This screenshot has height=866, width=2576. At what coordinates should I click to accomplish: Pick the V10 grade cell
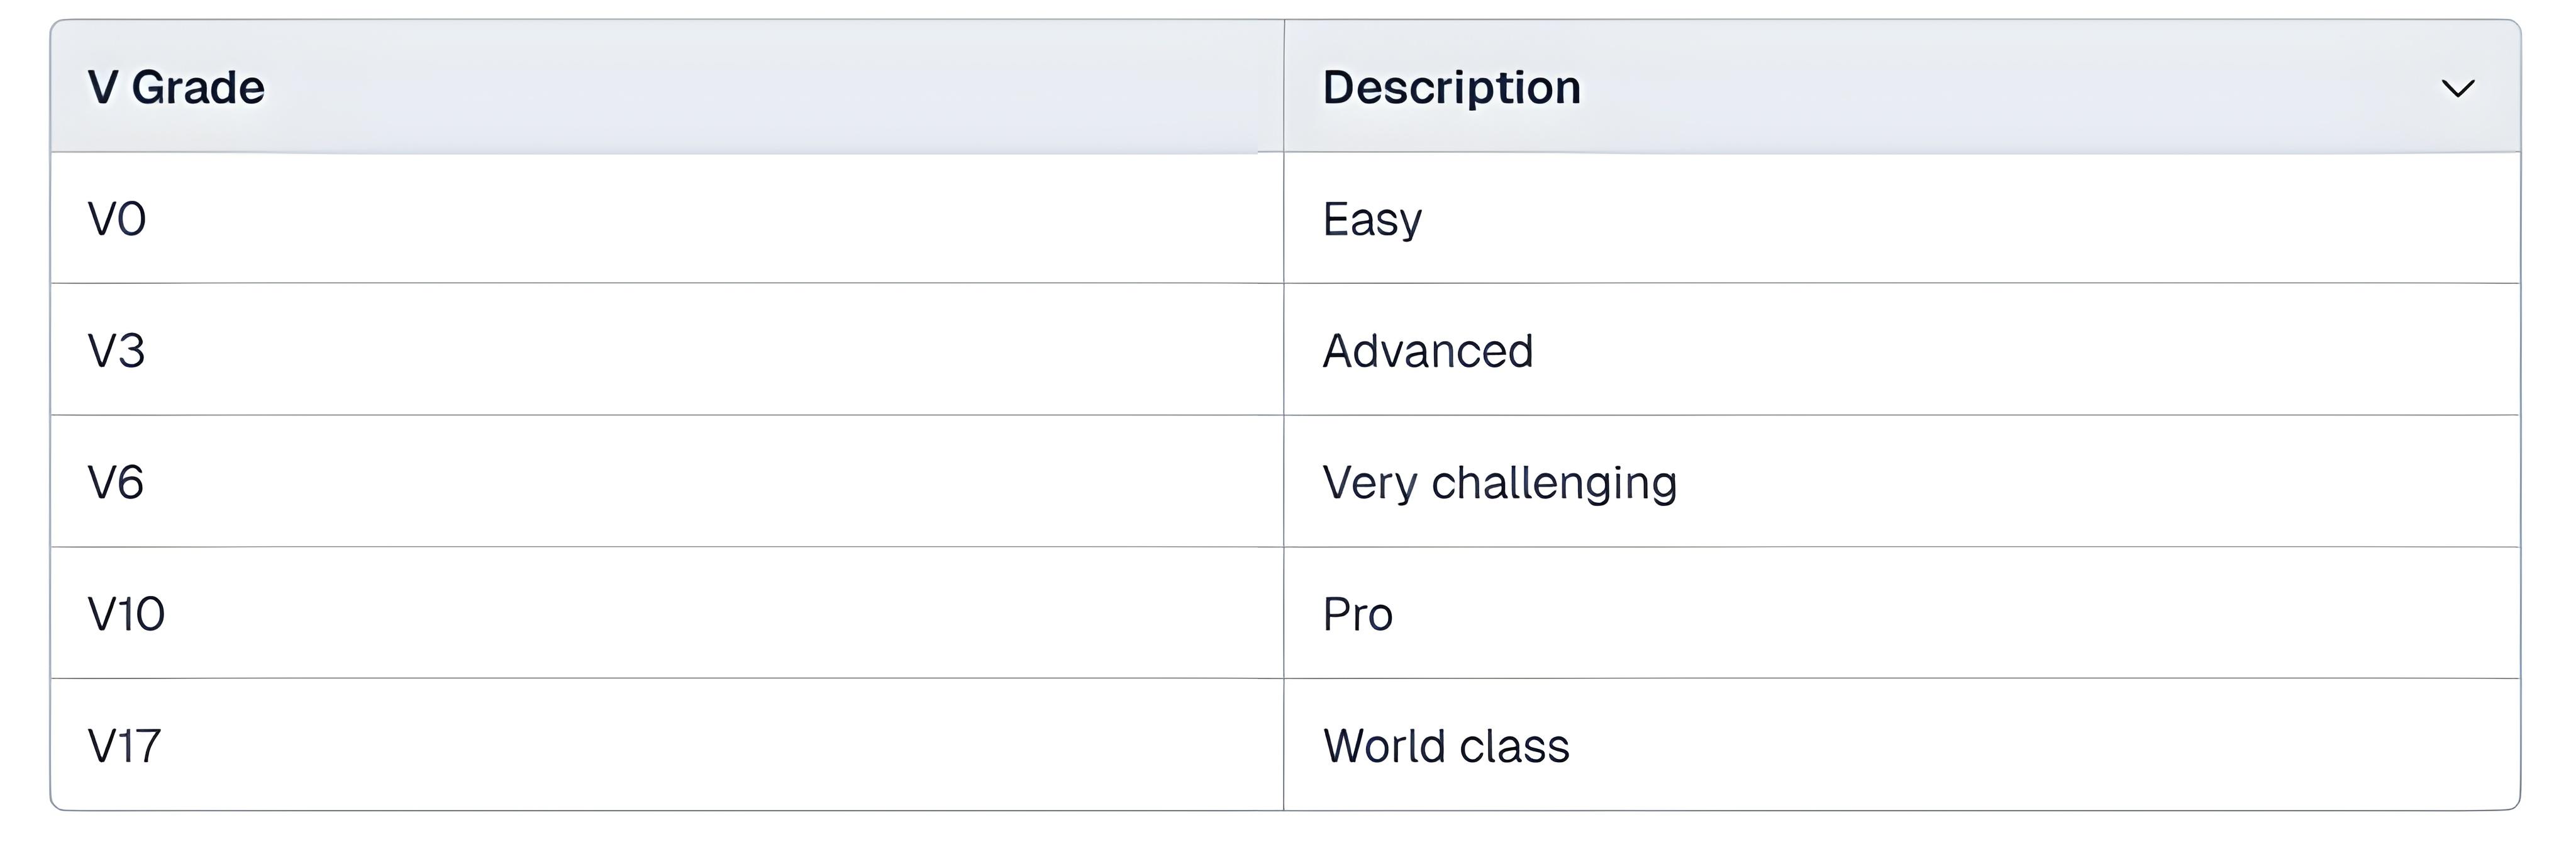(x=126, y=615)
